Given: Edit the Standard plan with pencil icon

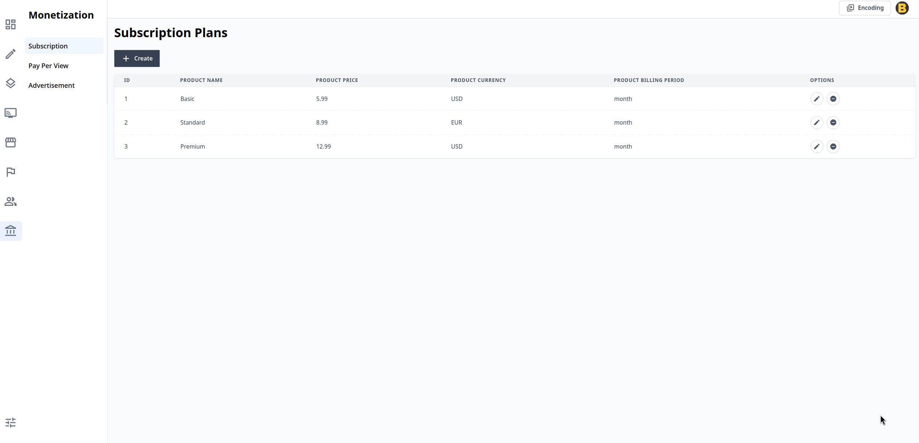Looking at the screenshot, I should point(817,122).
